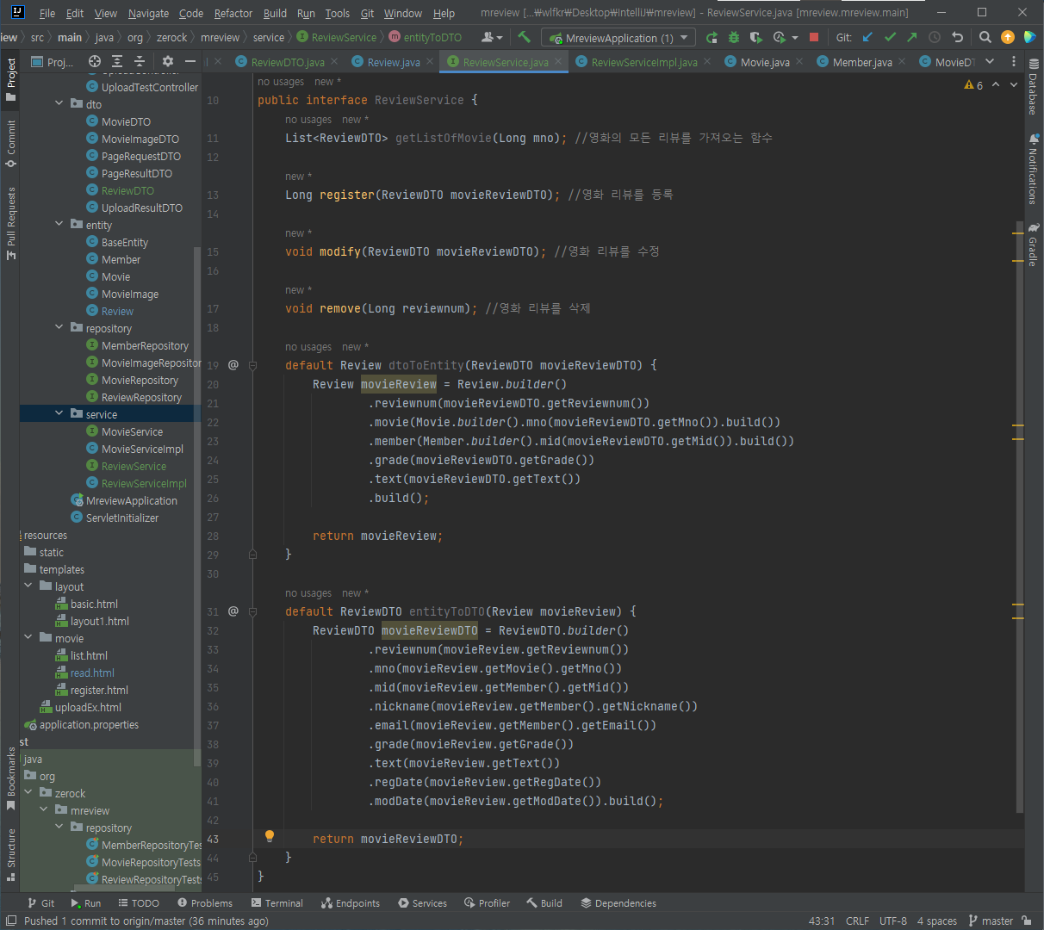Click the Project tree scrollbar
Viewport: 1044px width, 930px height.
[197, 506]
